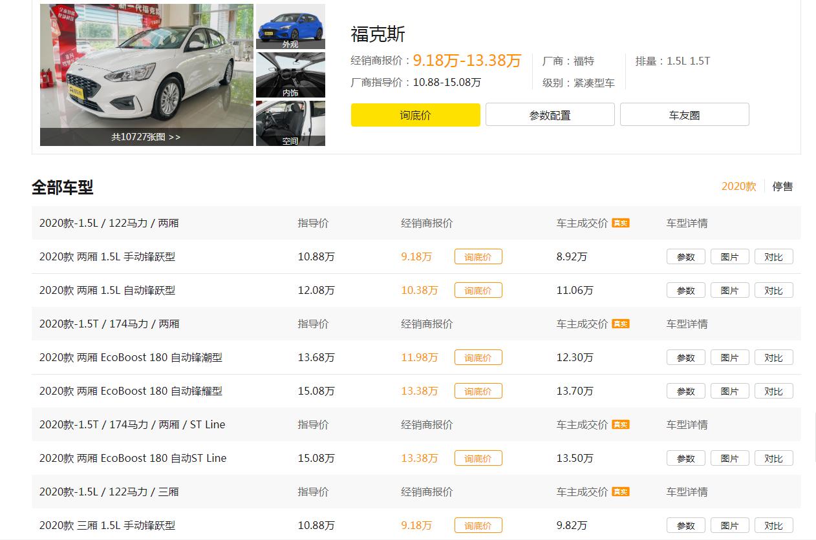Open the 外观 exterior photo thumbnail
The image size is (816, 540).
290,26
